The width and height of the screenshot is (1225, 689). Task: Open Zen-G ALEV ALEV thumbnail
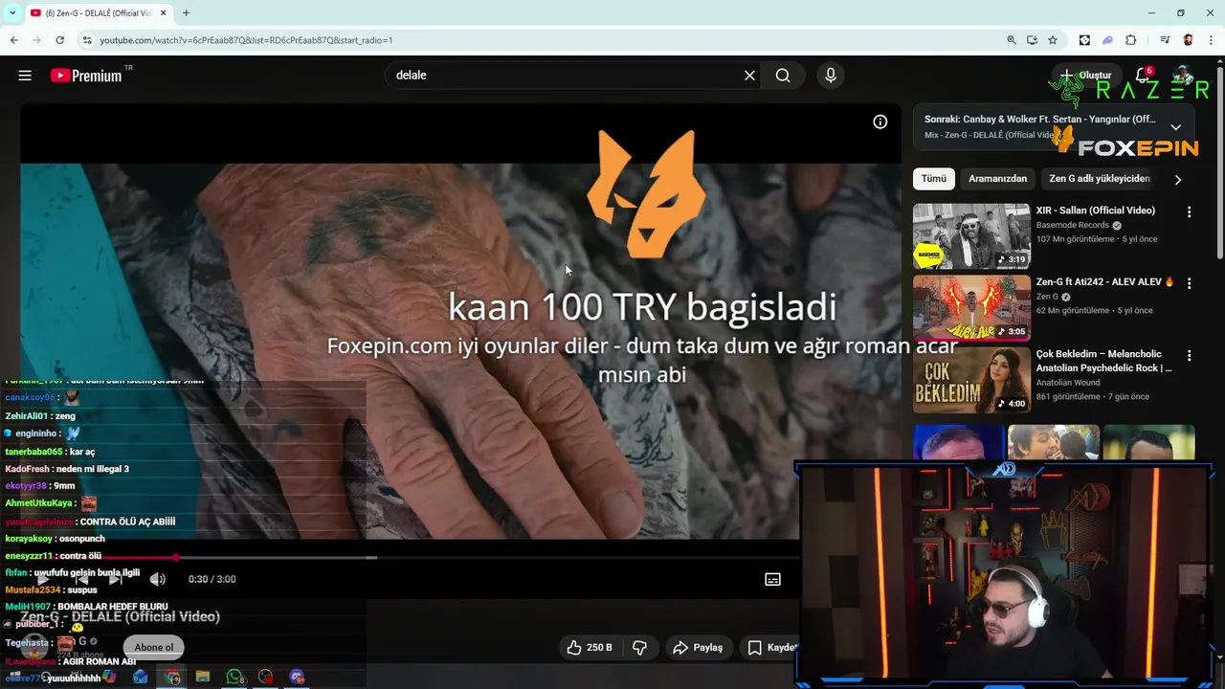pos(971,307)
